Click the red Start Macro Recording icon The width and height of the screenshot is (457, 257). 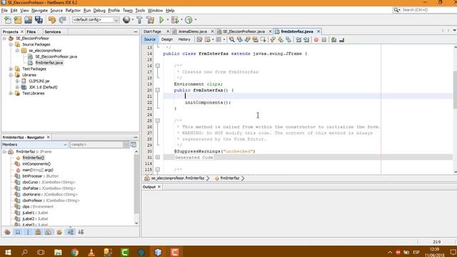pyautogui.click(x=316, y=40)
